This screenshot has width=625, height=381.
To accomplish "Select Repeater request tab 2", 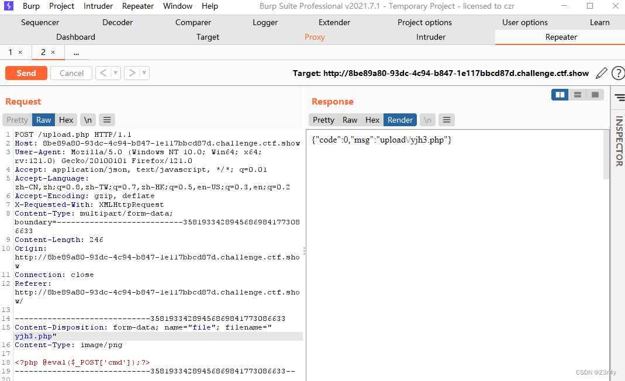I will pyautogui.click(x=43, y=52).
